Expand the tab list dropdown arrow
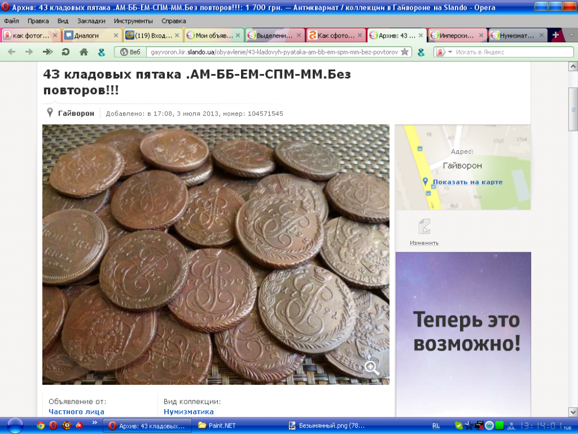Screen dimensions: 578x434 (x=571, y=35)
